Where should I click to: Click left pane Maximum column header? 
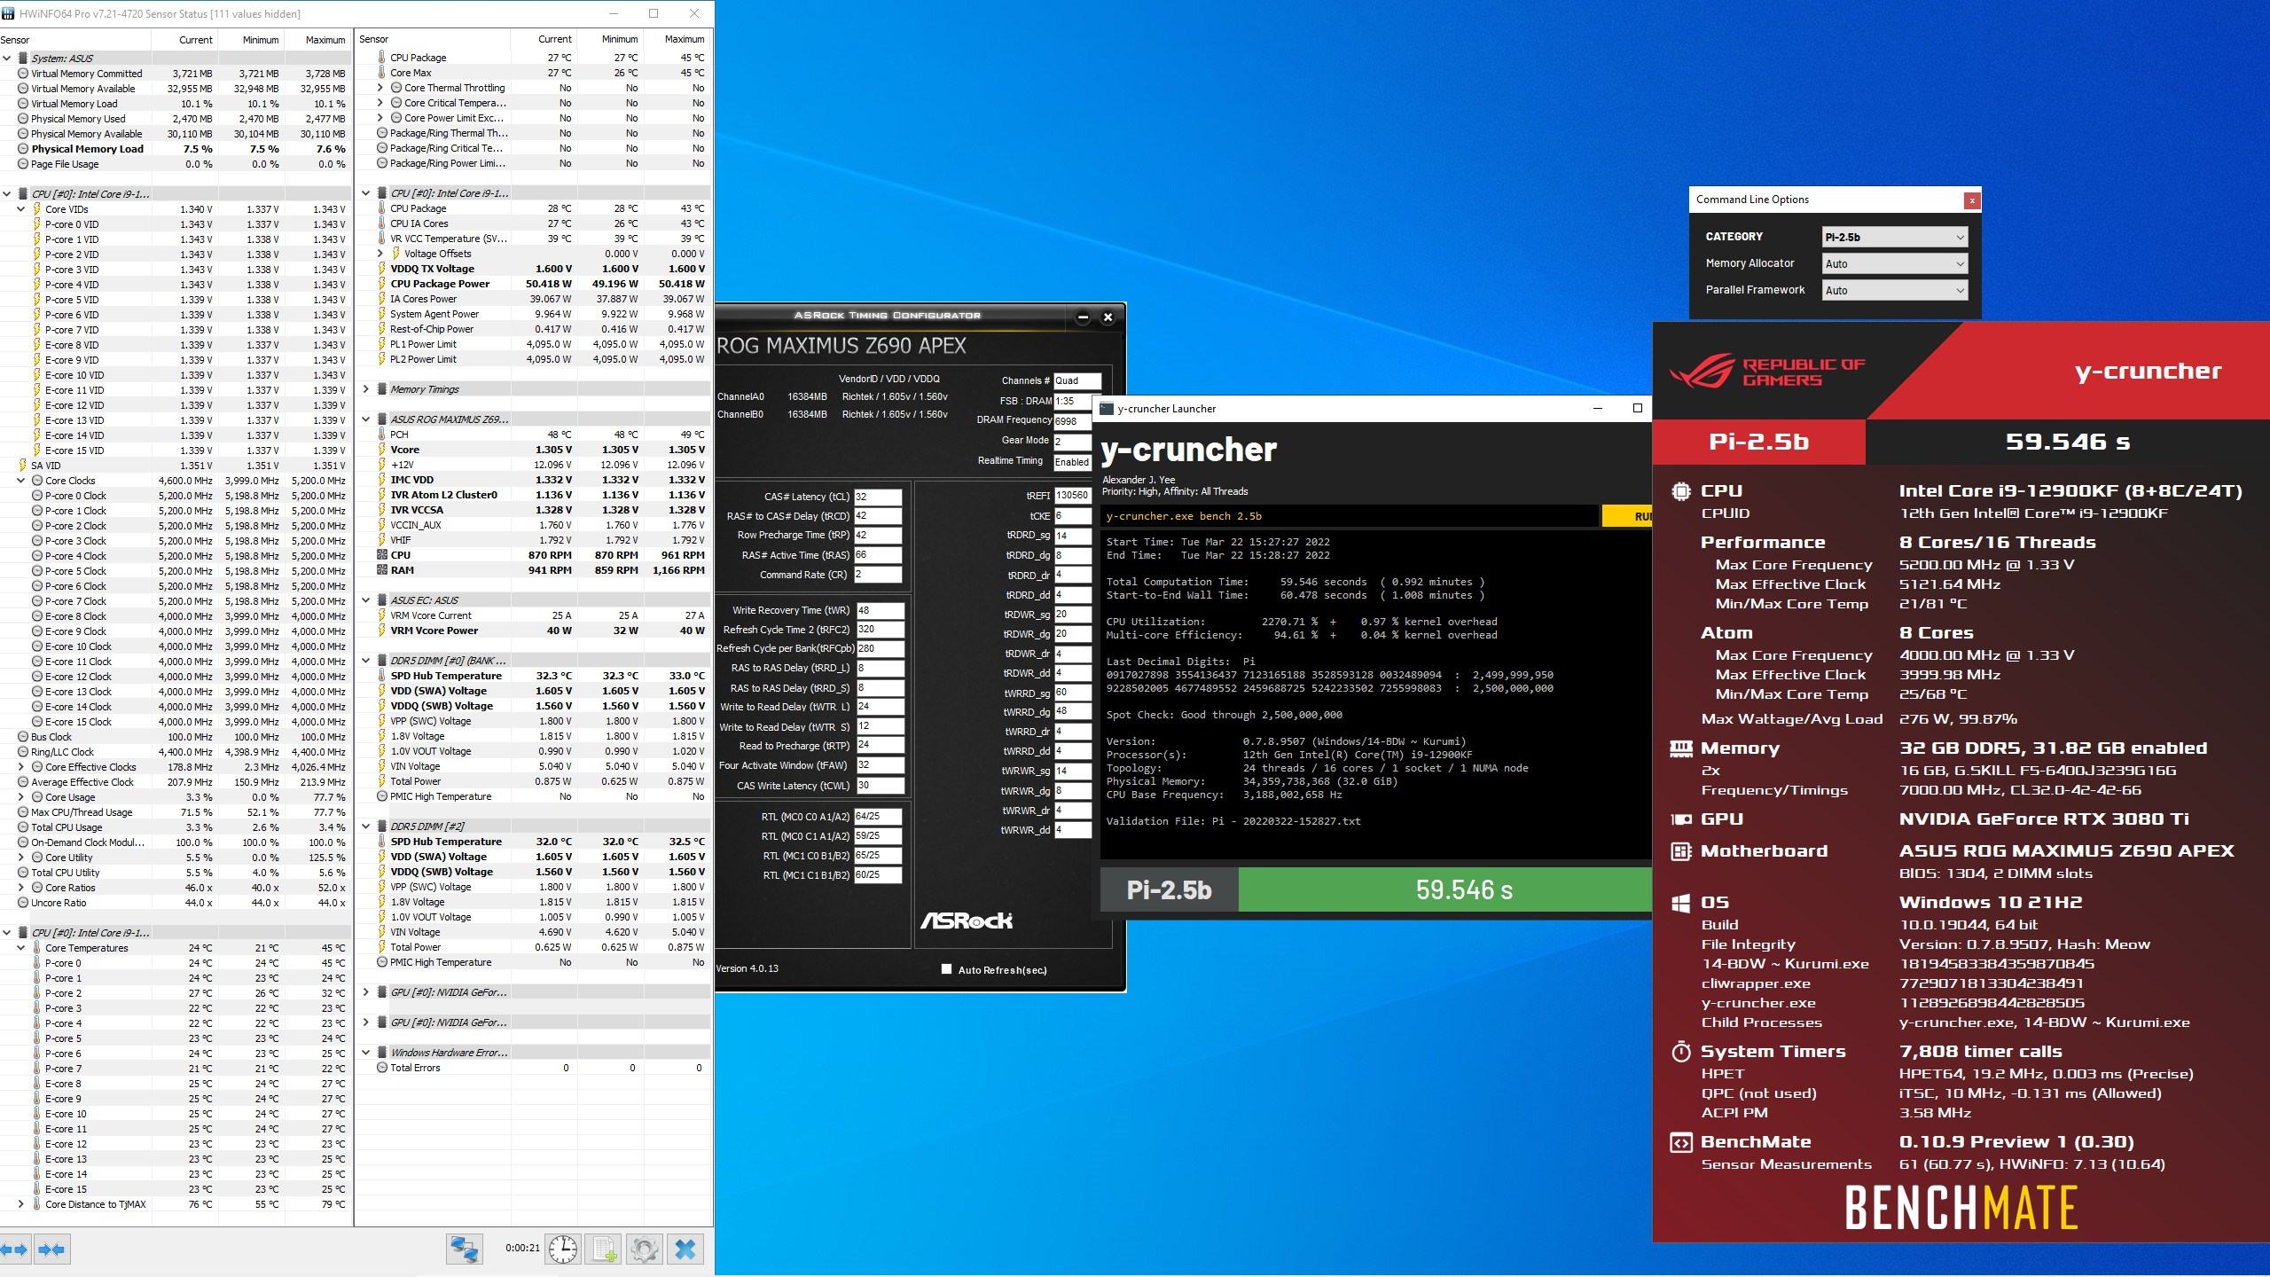coord(317,40)
